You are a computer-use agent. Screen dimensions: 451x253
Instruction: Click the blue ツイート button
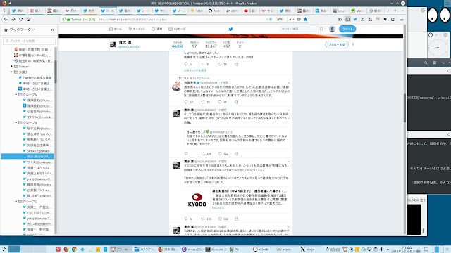pyautogui.click(x=347, y=29)
